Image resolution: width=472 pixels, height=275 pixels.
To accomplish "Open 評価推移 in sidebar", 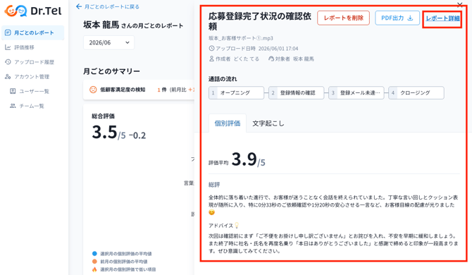I will tap(24, 47).
